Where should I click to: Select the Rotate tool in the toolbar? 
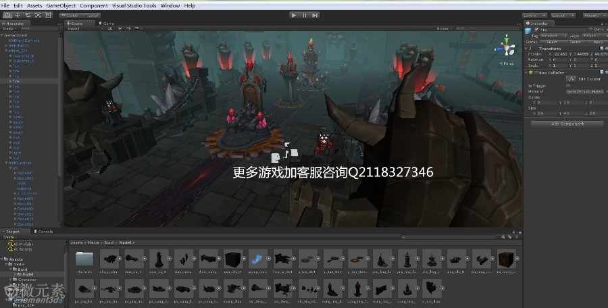[28, 15]
